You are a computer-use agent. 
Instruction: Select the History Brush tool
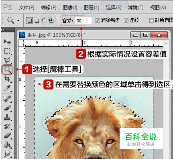coord(7,126)
